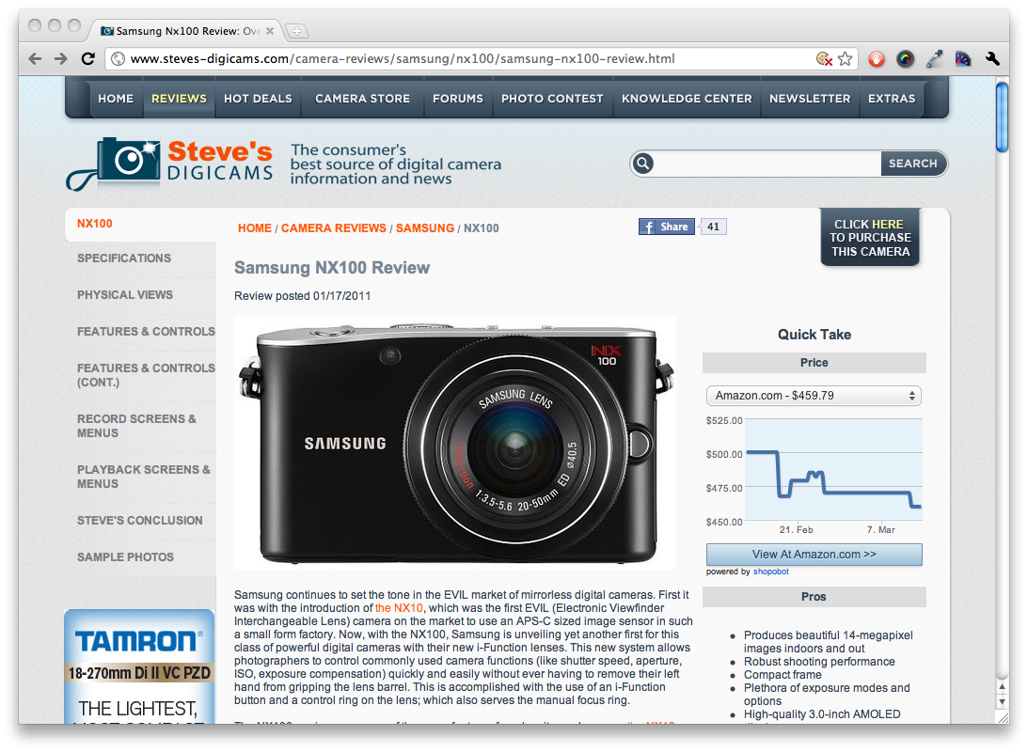
Task: Click the red hand AdBlock extension icon
Action: (x=876, y=58)
